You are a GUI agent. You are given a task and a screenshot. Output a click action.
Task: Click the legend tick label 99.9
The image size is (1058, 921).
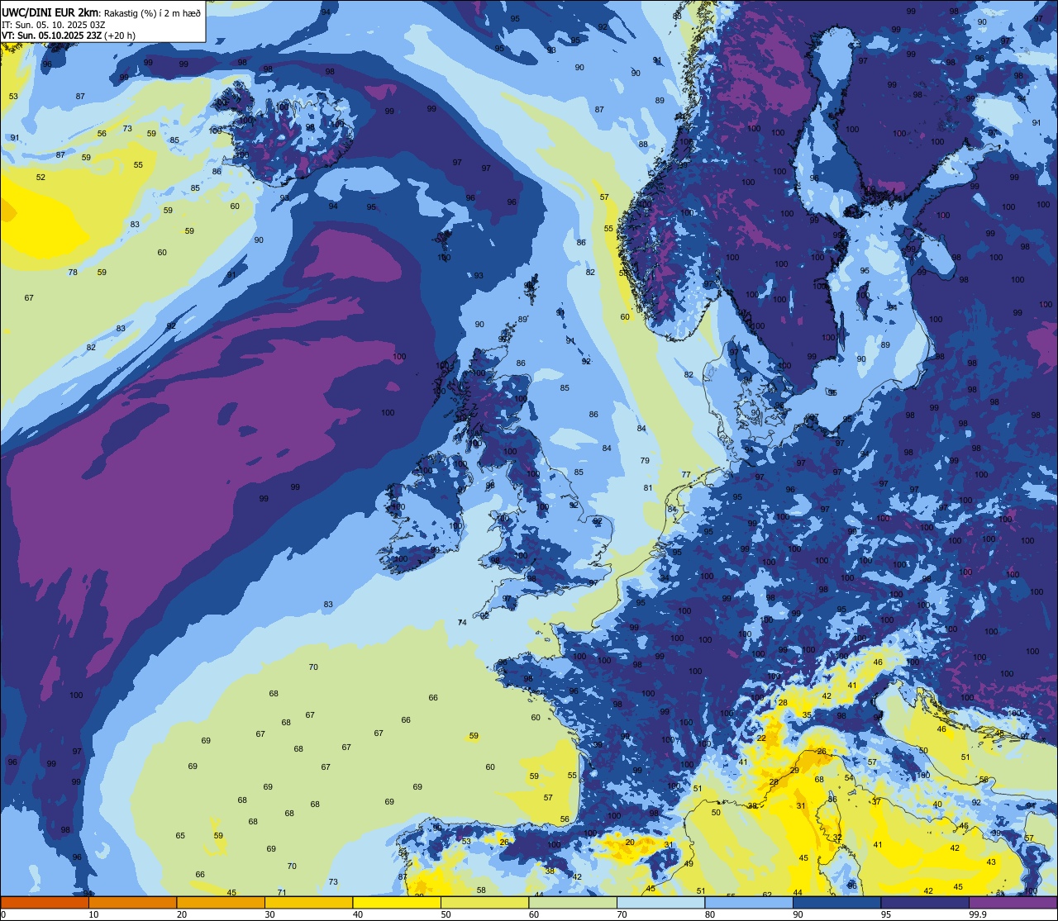[978, 914]
